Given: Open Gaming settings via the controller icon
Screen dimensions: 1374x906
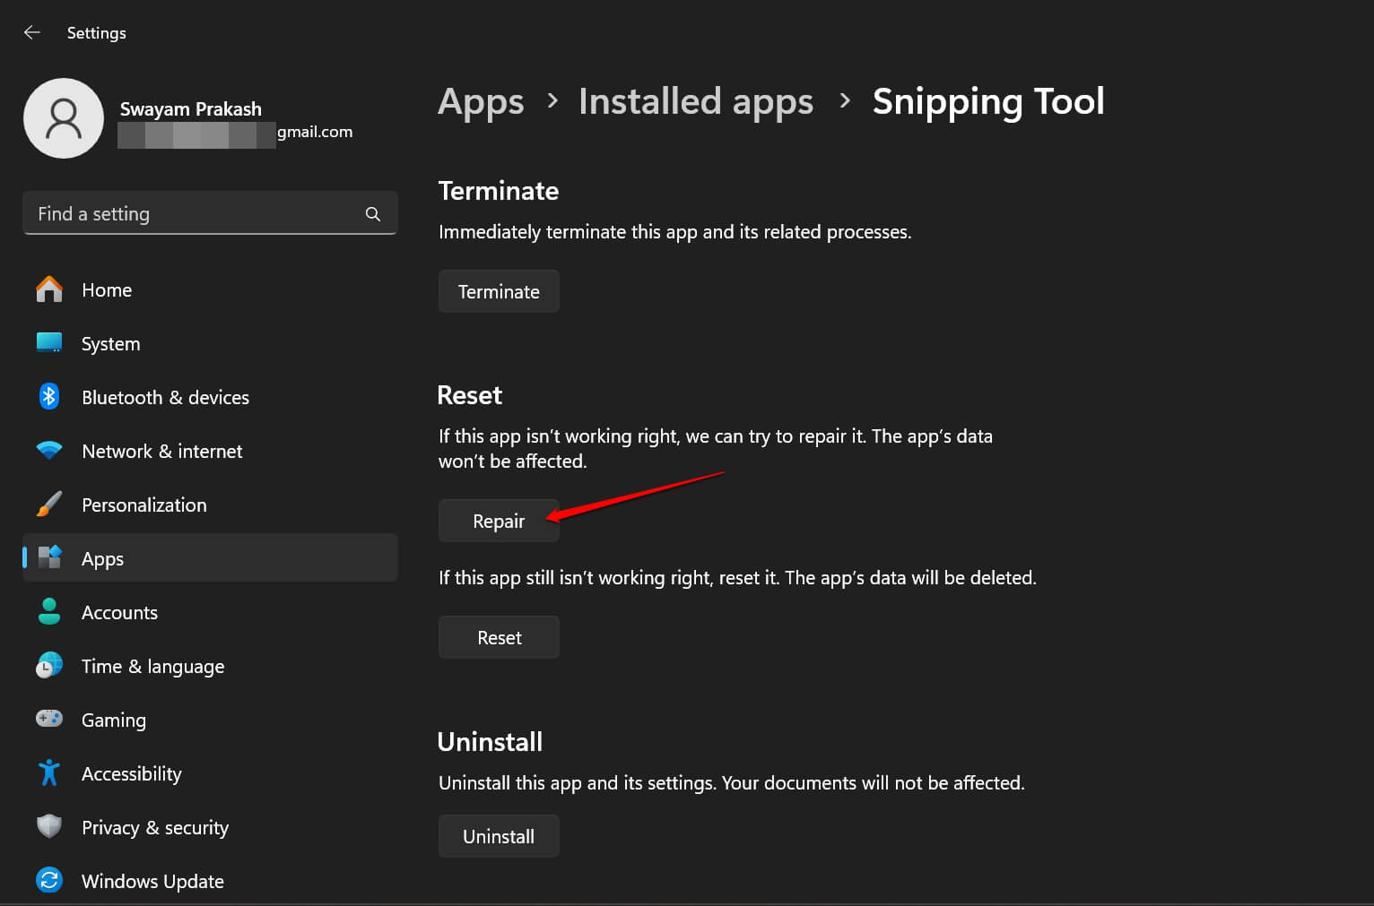Looking at the screenshot, I should 48,719.
